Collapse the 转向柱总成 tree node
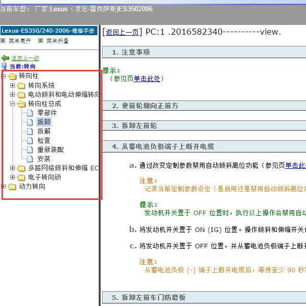 (x=12, y=104)
